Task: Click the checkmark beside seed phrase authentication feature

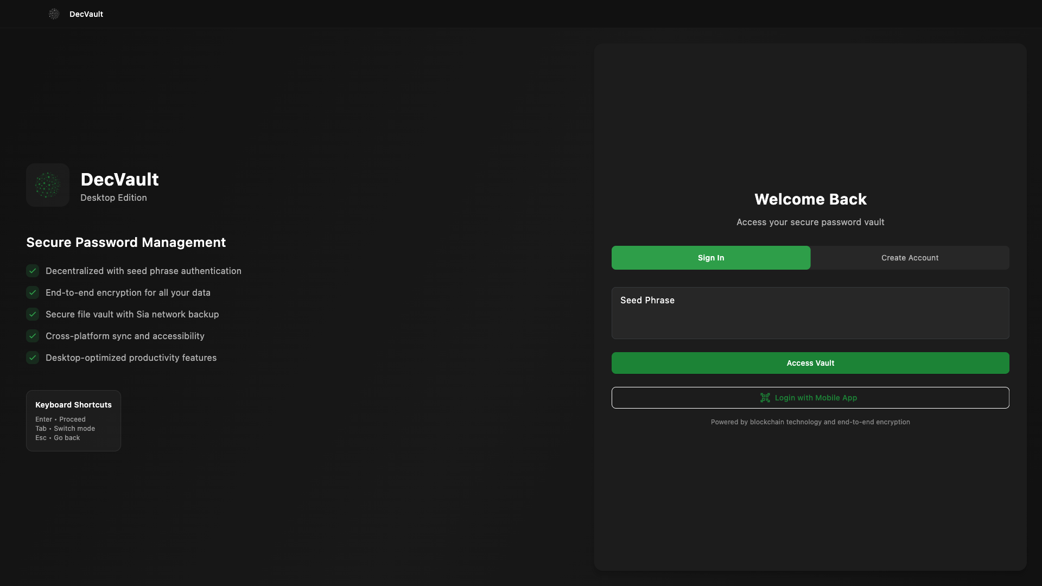Action: [32, 271]
